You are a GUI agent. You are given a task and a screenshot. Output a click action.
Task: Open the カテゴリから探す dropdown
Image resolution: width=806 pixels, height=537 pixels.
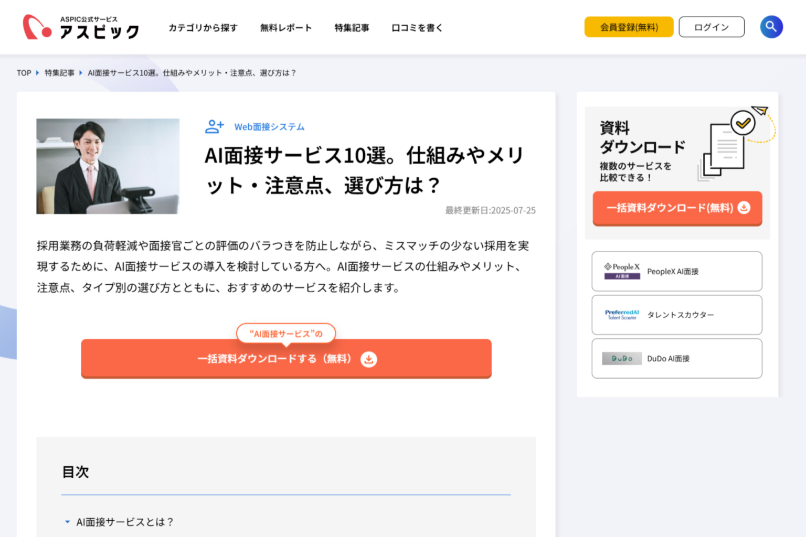coord(203,28)
